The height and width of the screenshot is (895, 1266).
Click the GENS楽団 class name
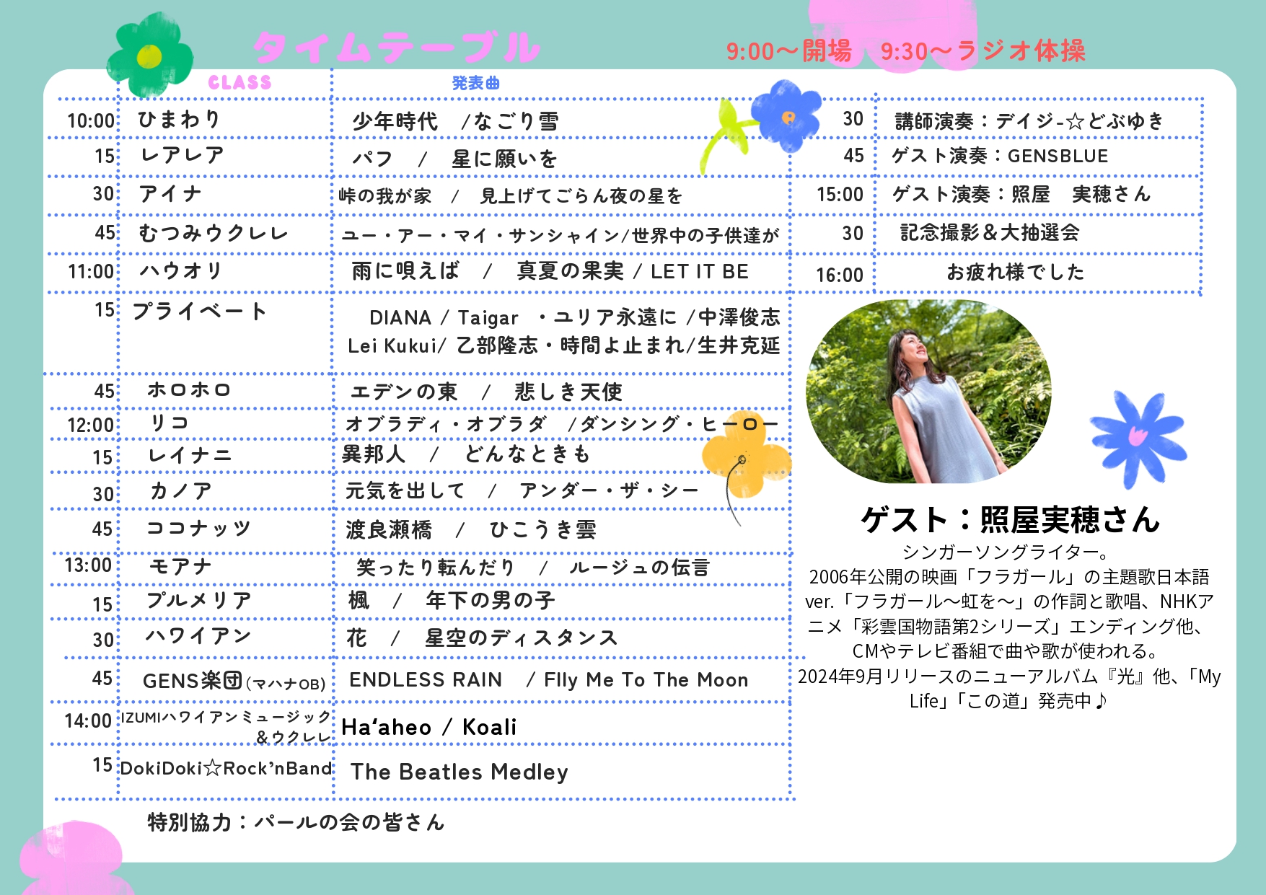[x=234, y=681]
